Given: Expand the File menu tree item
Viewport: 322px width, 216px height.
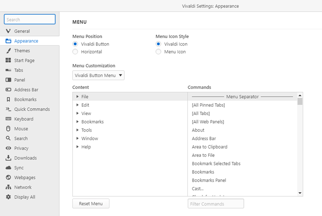Looking at the screenshot, I should click(77, 96).
